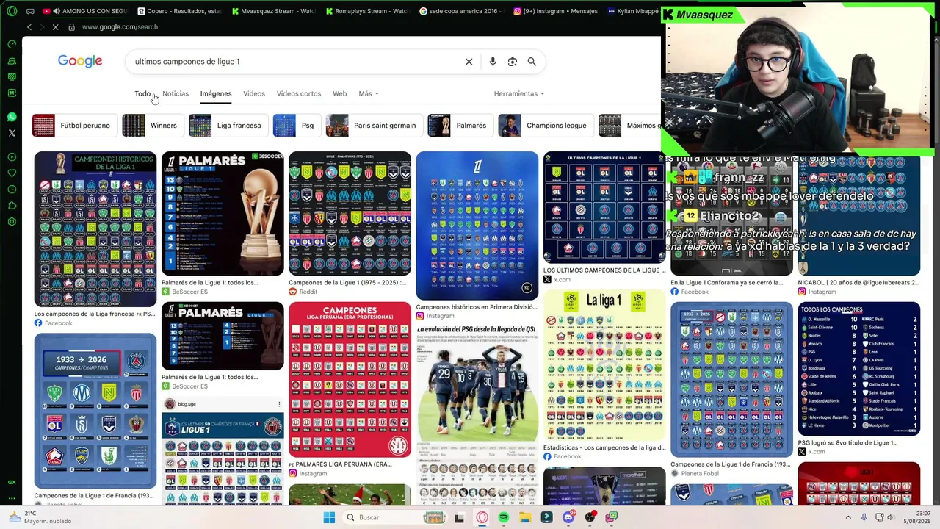Screen dimensions: 940x529
Task: Submit search with magnifying glass icon
Action: tap(532, 62)
